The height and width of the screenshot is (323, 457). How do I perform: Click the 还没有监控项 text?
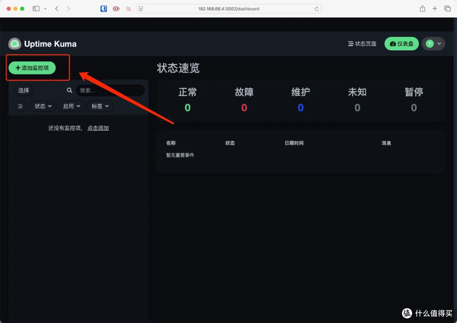[64, 128]
